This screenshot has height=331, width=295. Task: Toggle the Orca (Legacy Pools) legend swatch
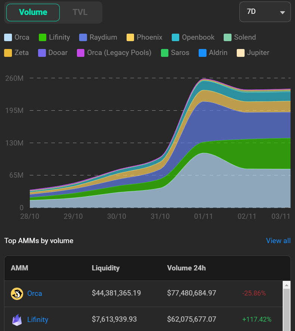pos(81,53)
